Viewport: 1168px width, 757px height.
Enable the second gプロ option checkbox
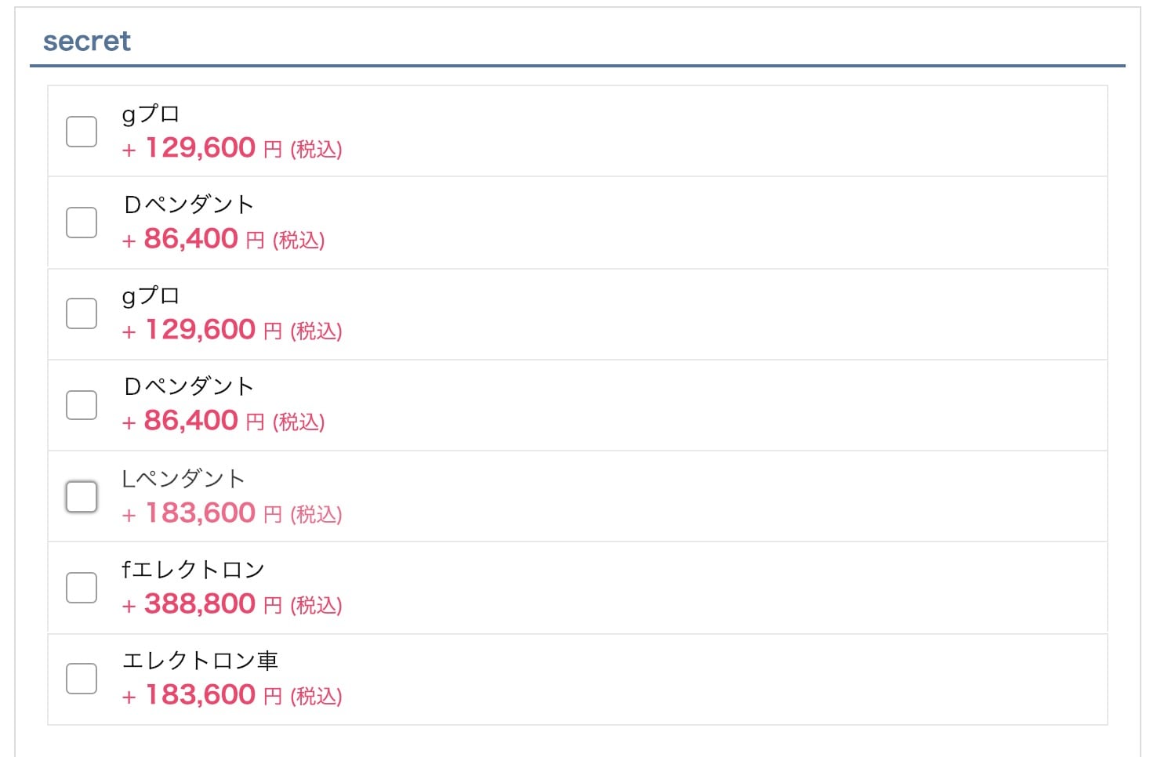(x=82, y=313)
